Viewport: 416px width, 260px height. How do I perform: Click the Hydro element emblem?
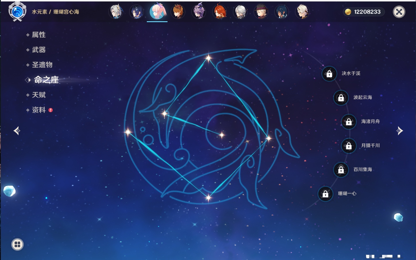click(x=18, y=11)
